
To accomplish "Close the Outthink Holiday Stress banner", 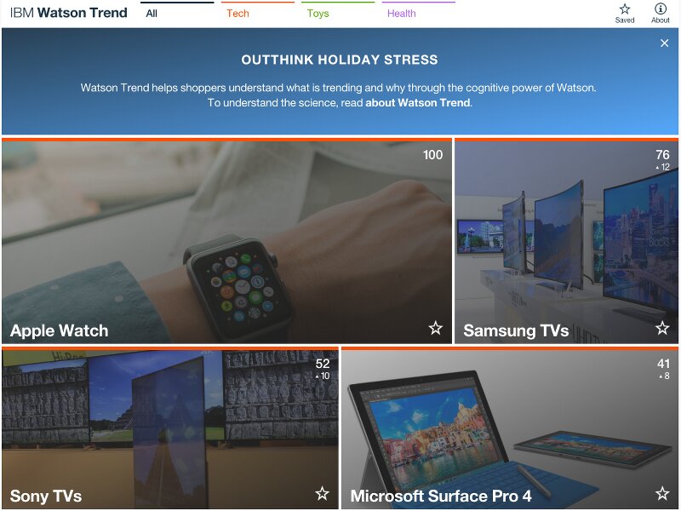I will pos(664,43).
